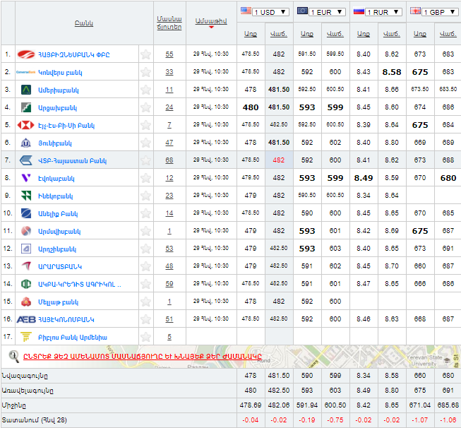Viewport: 461px width, 428px height.
Task: Click the Յունիբանկ logo icon
Action: coord(26,143)
